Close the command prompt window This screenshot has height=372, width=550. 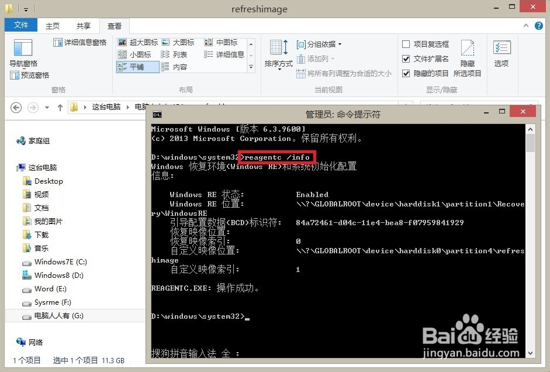(x=523, y=112)
